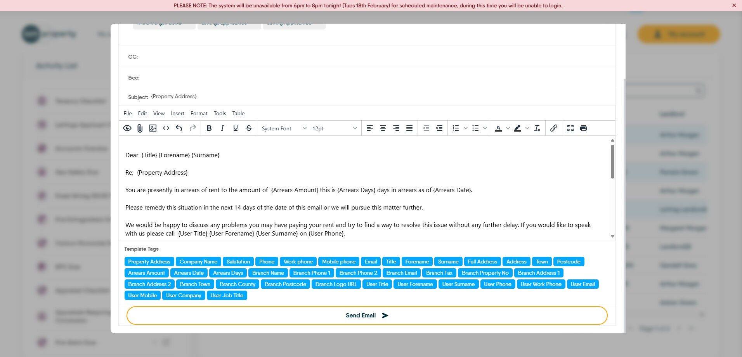Click into the Bcc field
This screenshot has height=357, width=742.
367,78
